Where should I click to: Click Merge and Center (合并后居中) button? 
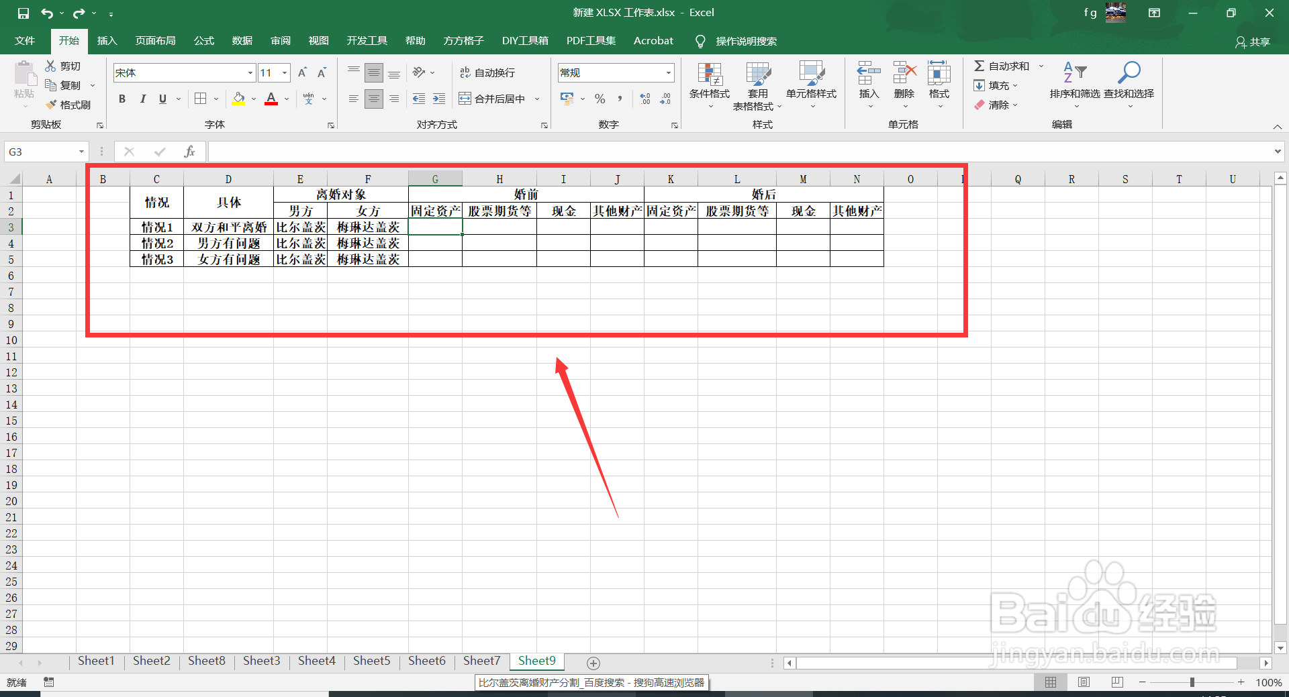(x=492, y=99)
